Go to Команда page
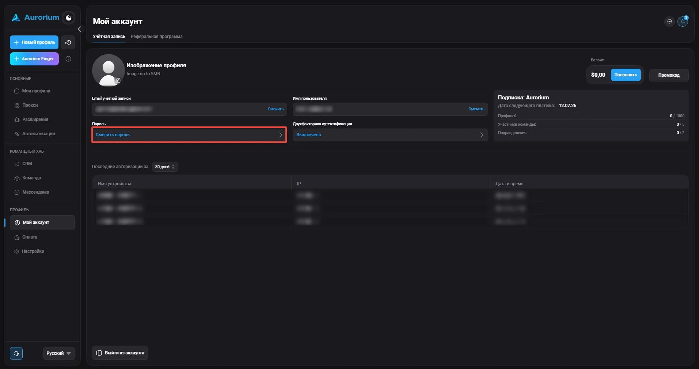699x369 pixels. point(27,178)
